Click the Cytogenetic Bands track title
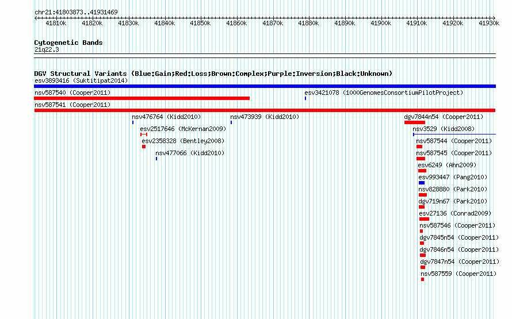 coord(68,43)
